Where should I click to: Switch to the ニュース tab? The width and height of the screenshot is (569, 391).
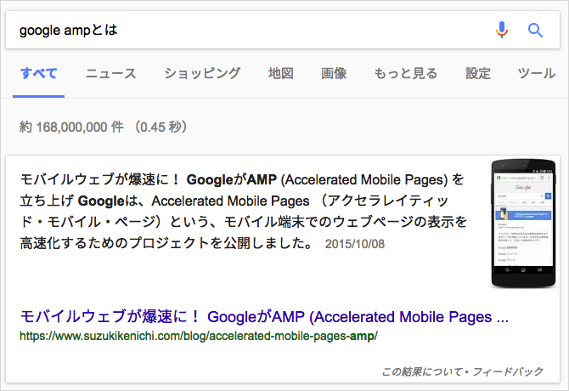(110, 73)
